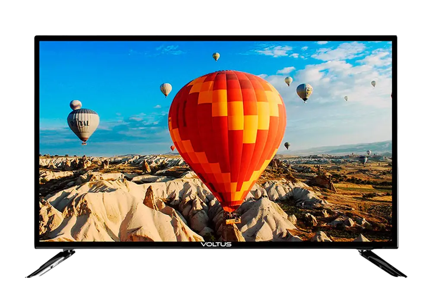Click the VOLTUS brand logo on the bezel
432x302 pixels.
click(x=216, y=244)
